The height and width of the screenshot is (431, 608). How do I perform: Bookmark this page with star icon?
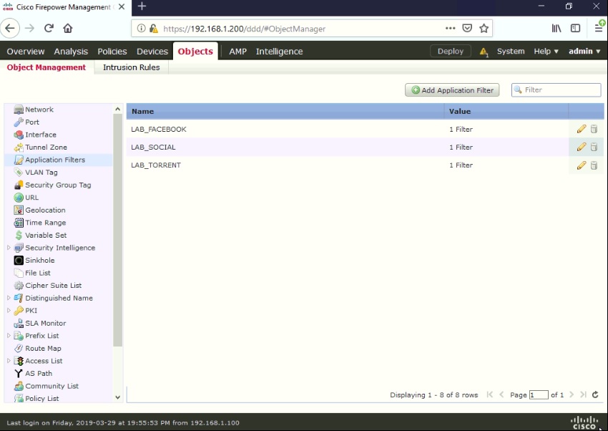coord(484,29)
